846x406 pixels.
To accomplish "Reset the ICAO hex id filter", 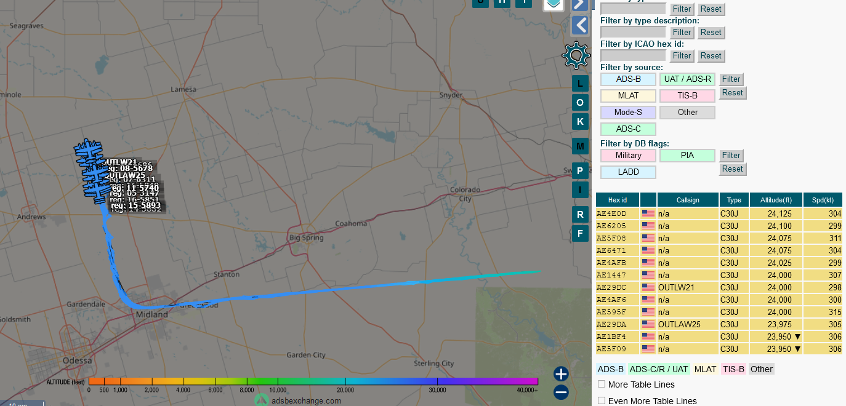I will pos(711,56).
